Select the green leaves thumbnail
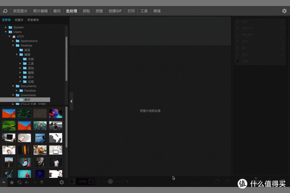This screenshot has height=193, width=290. (25, 113)
